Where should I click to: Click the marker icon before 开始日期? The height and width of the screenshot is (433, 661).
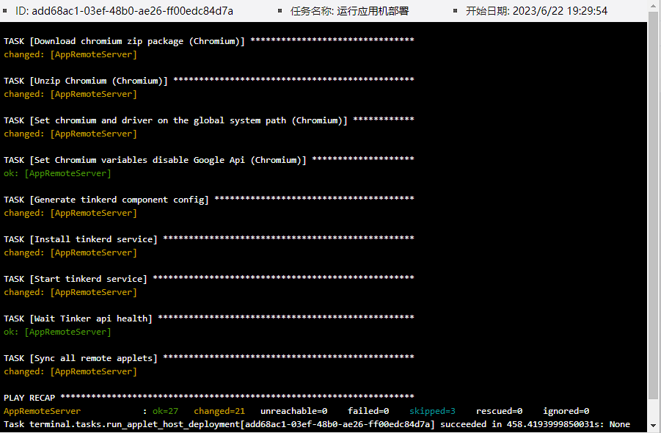453,10
